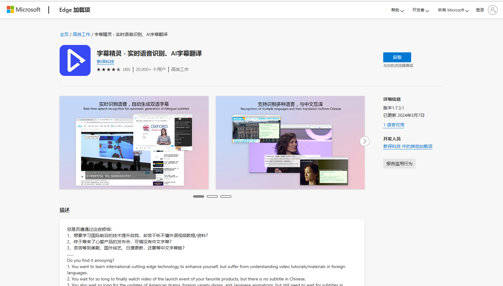Click the 开发人员 heading

(x=392, y=139)
